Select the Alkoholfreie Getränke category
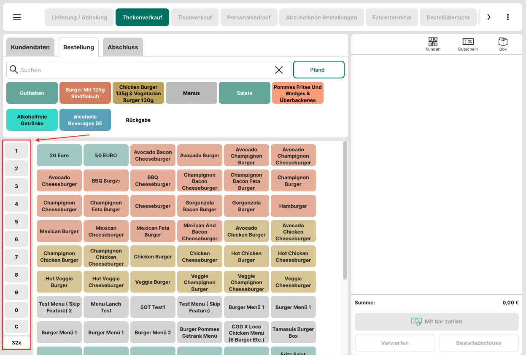The height and width of the screenshot is (355, 526). 32,120
